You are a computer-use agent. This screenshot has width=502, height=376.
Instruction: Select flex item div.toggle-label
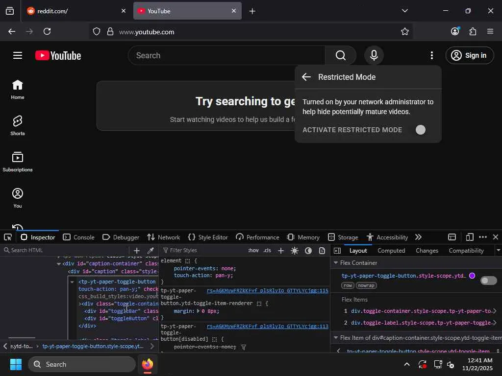click(x=421, y=323)
